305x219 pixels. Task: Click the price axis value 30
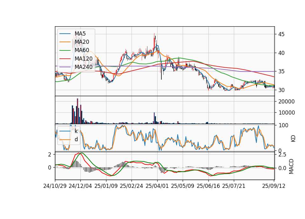pyautogui.click(x=281, y=90)
